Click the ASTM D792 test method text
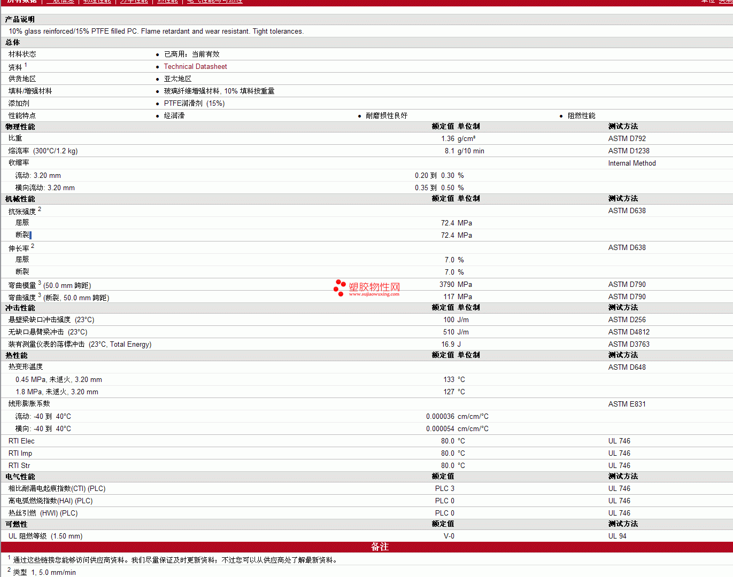 (x=627, y=139)
